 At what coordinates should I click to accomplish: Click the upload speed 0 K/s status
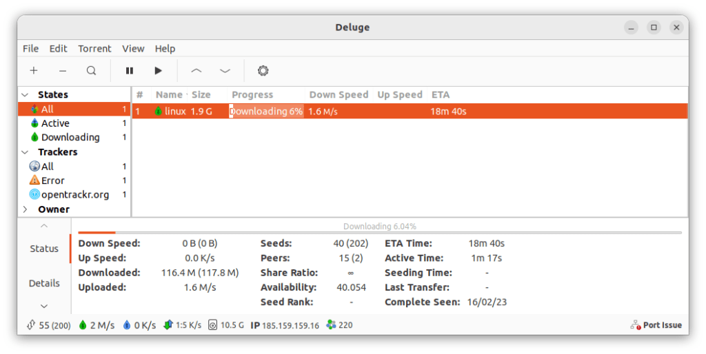click(139, 325)
